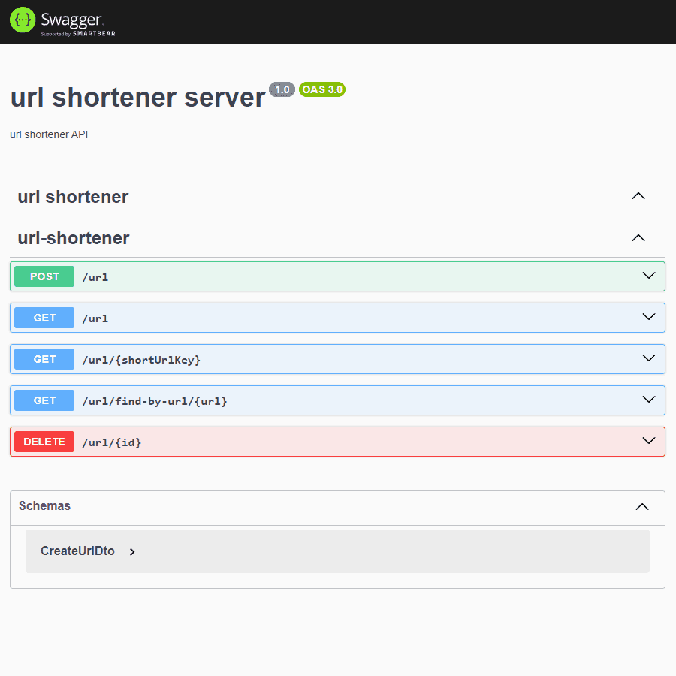Select the url-shortener tag heading

coord(74,238)
